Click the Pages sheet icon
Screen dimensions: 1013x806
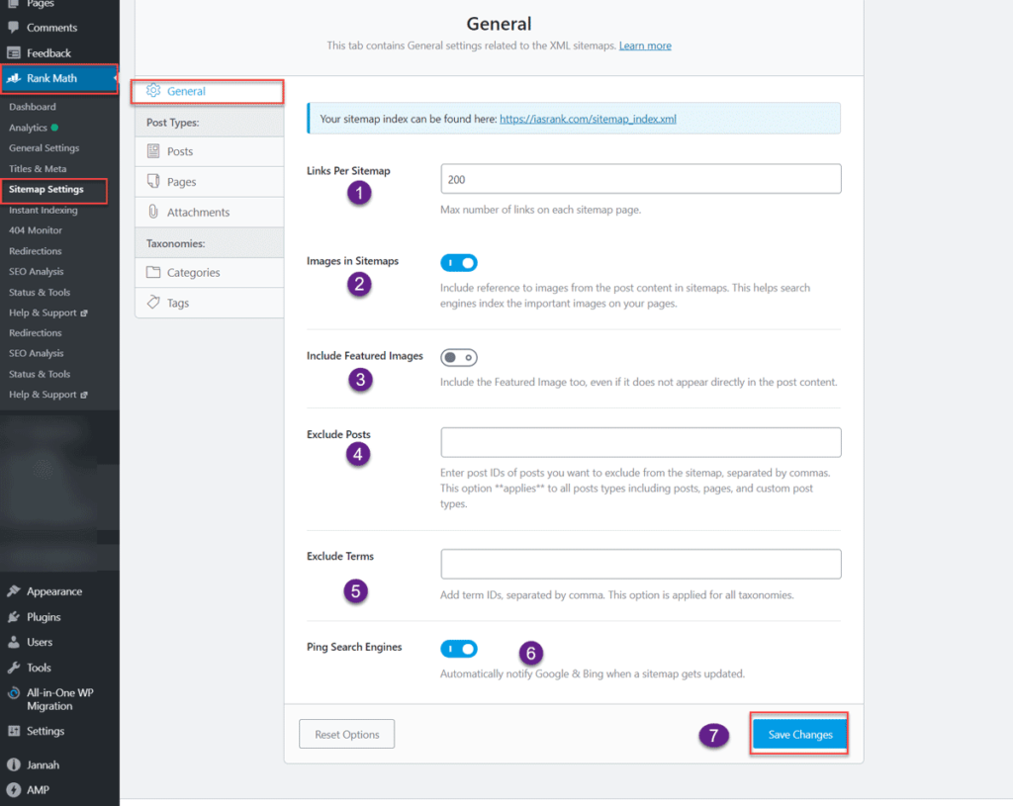tap(153, 181)
